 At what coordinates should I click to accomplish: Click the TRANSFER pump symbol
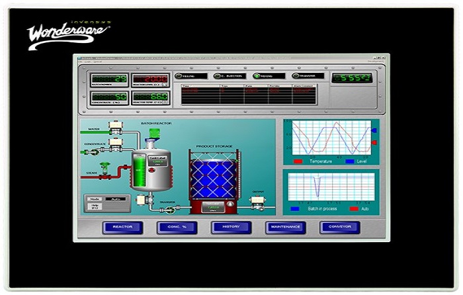[x=170, y=210]
